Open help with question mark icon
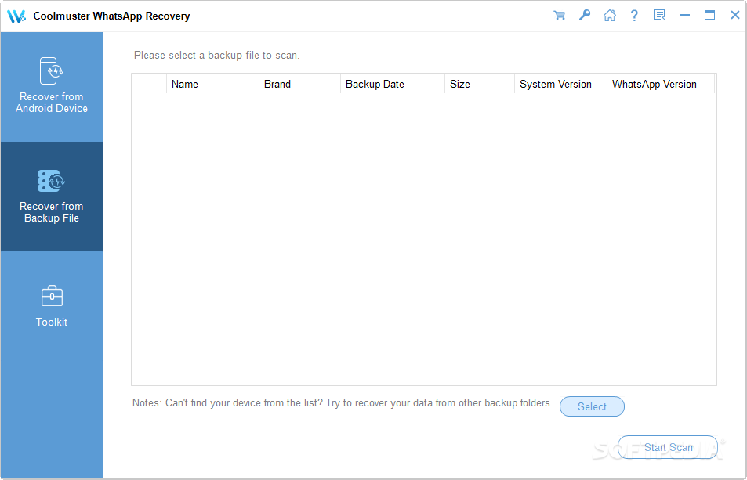This screenshot has height=480, width=747. pos(634,15)
